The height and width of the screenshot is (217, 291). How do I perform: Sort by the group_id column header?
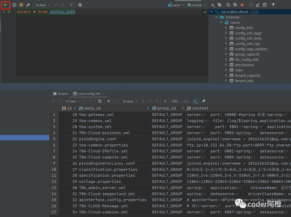click(x=168, y=108)
